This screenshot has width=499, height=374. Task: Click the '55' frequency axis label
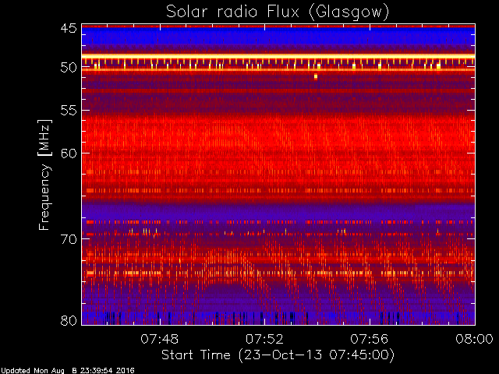point(69,111)
